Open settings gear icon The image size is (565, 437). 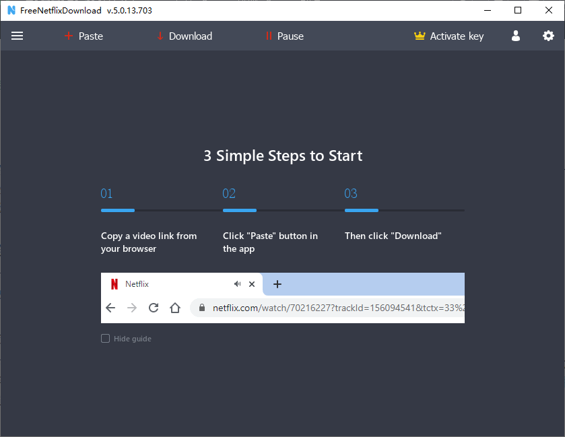(548, 36)
